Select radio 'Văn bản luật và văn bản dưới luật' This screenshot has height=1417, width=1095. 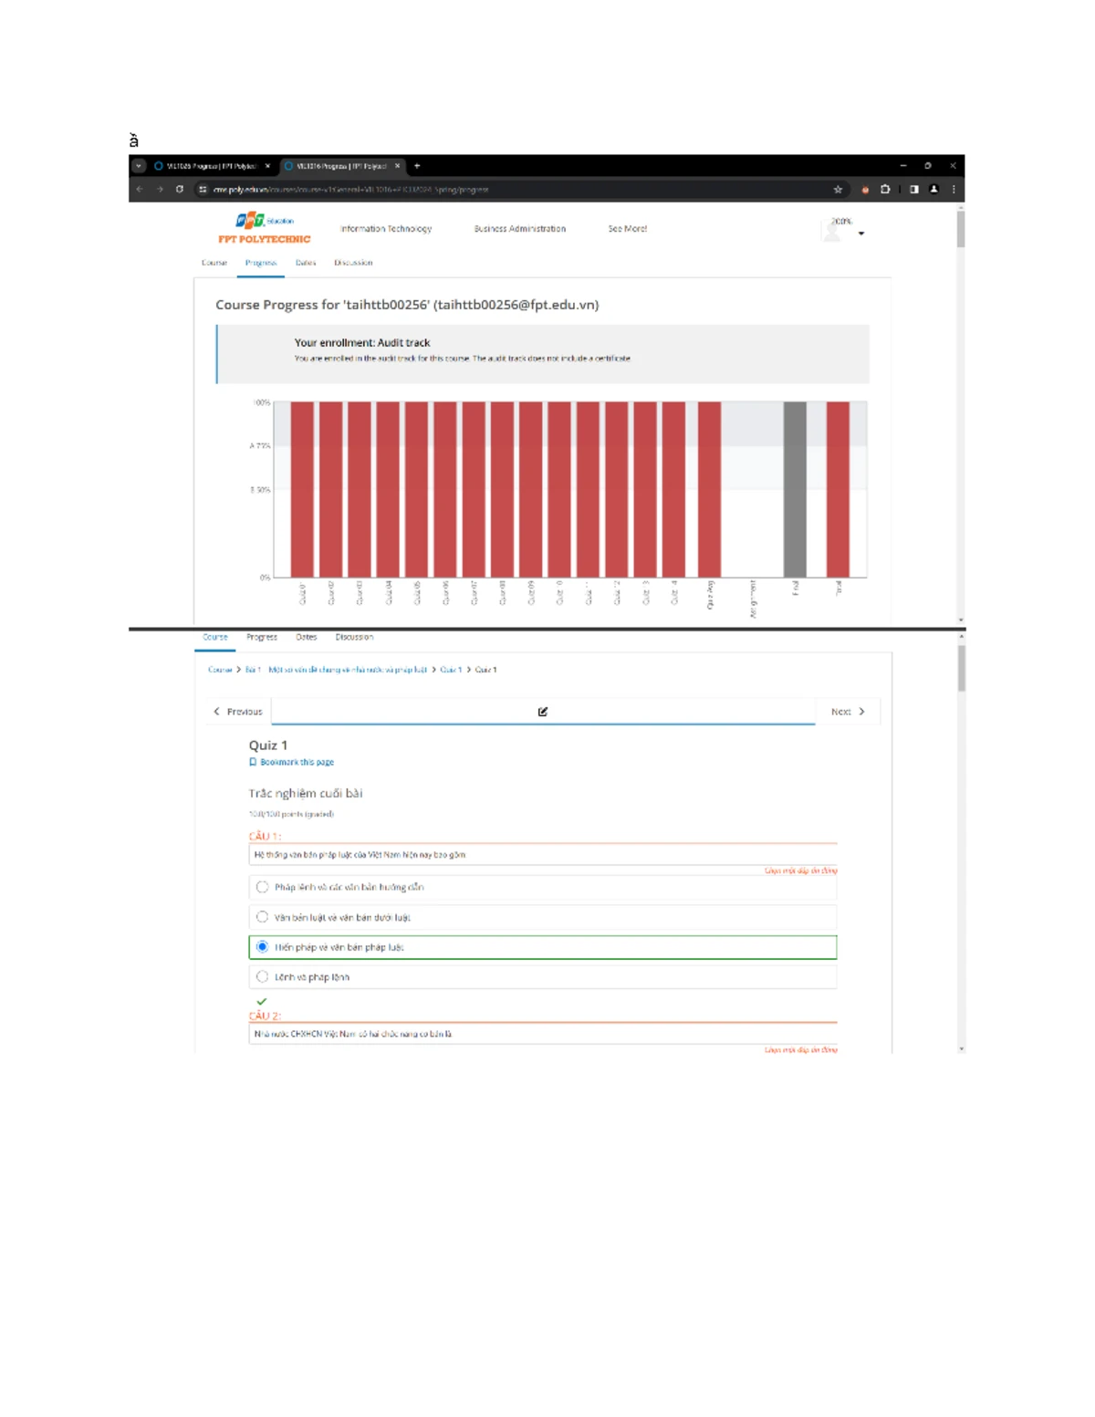point(263,917)
